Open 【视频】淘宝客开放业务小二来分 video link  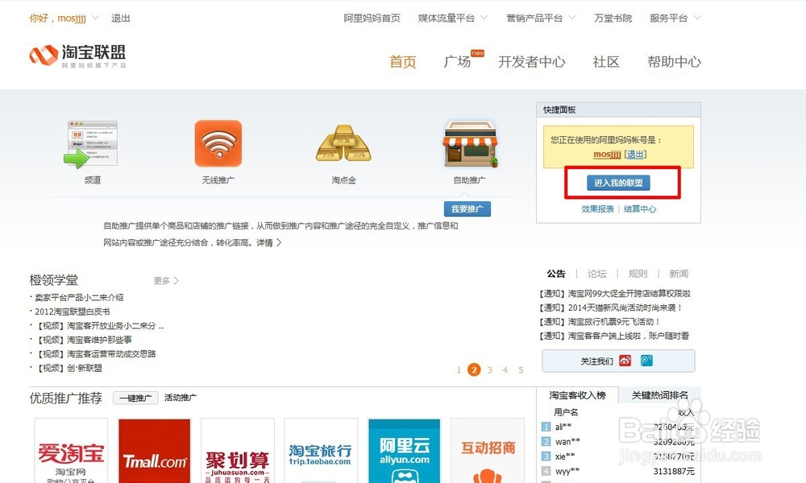[99, 326]
